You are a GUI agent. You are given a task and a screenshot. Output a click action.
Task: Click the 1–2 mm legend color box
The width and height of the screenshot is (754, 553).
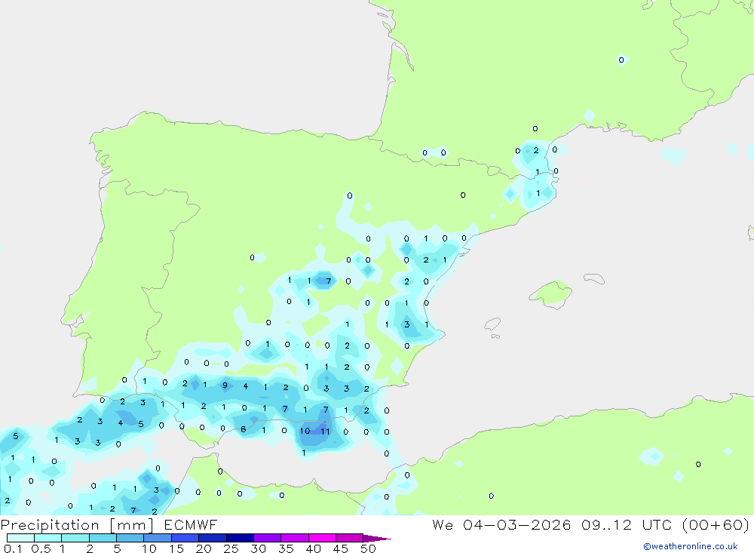(75, 538)
